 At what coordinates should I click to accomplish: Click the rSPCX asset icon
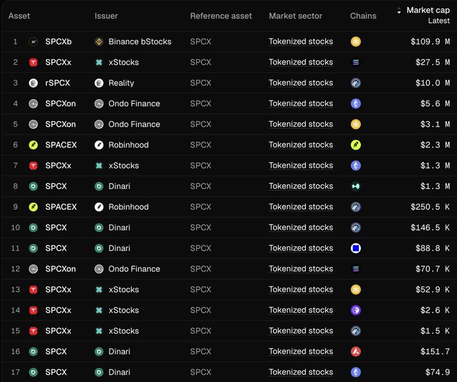(x=33, y=83)
